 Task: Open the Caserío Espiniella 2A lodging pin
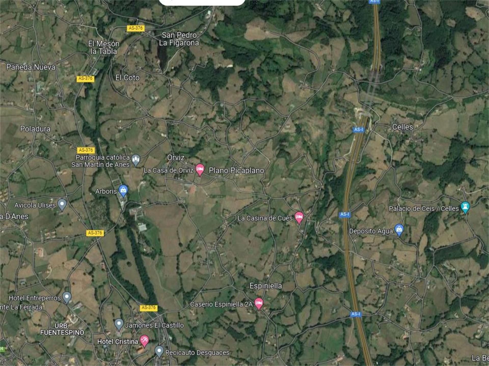259,304
